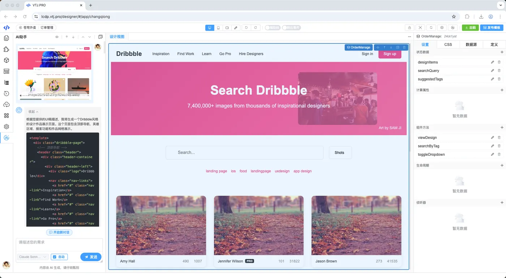Click the up arrow in AI助手 header
506x278 pixels.
[x=67, y=37]
